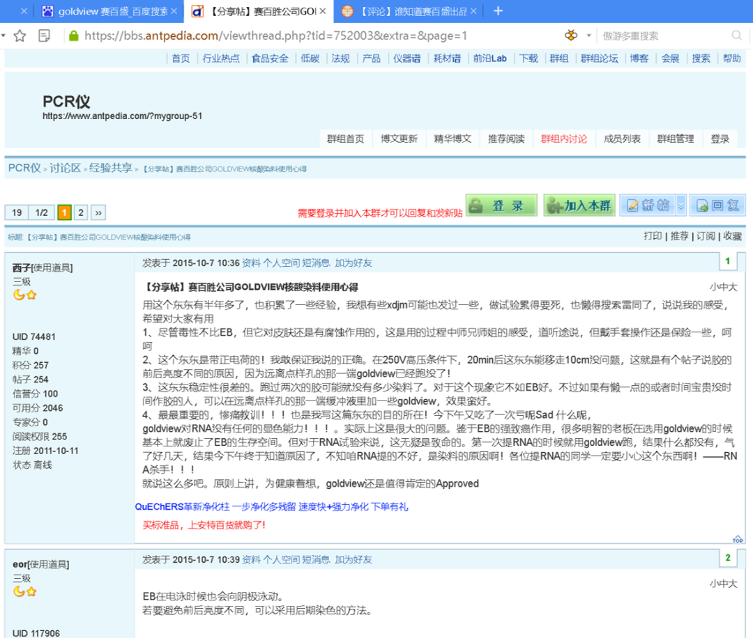The height and width of the screenshot is (638, 753).
Task: Open 帮助 navigation link
Action: click(732, 59)
